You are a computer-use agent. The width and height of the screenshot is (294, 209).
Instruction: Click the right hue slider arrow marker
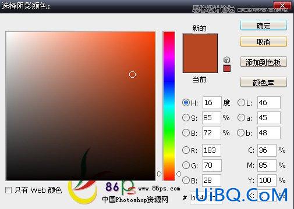coord(178,174)
